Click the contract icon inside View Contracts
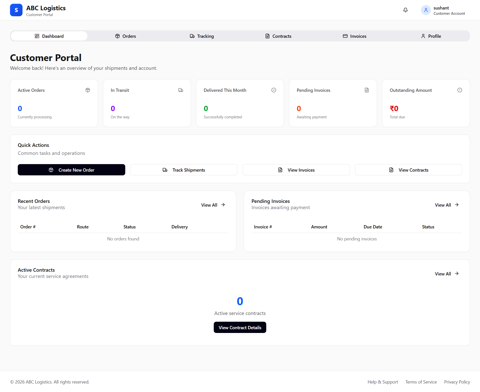This screenshot has height=392, width=480. pos(391,170)
